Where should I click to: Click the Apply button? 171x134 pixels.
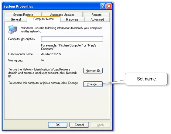(101, 125)
